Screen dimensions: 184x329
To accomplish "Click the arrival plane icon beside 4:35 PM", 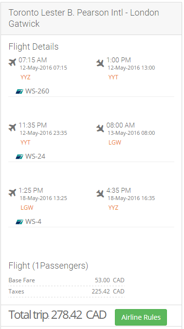I will 100,193.
